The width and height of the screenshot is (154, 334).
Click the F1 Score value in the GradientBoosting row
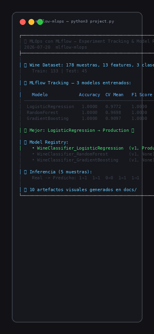pyautogui.click(x=139, y=118)
